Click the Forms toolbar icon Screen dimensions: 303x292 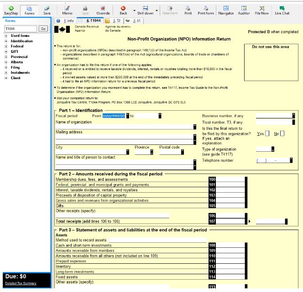pos(29,10)
